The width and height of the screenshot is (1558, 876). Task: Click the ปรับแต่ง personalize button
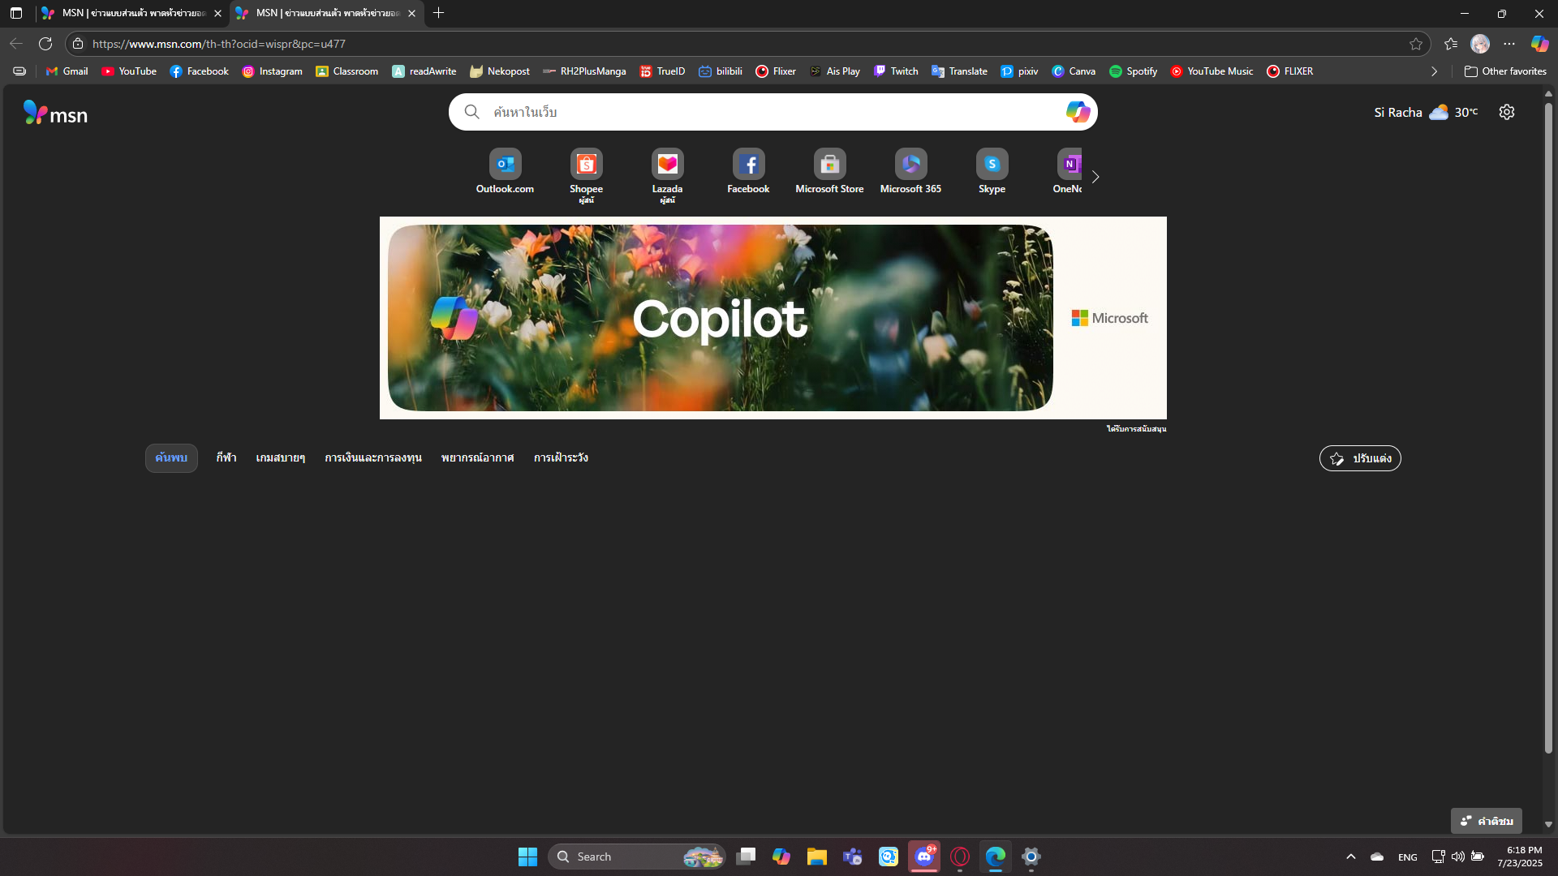[x=1360, y=458]
